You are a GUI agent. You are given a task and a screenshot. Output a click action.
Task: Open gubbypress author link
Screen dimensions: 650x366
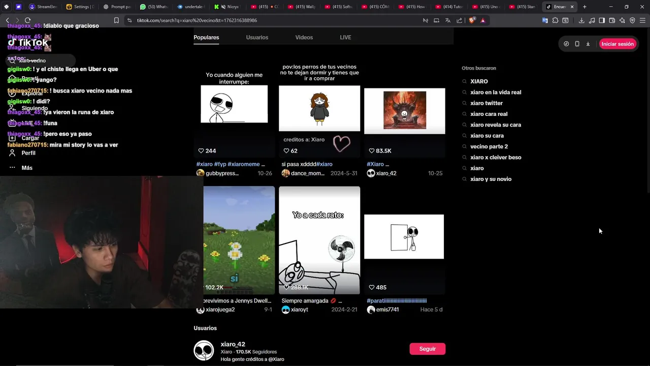[x=222, y=173]
